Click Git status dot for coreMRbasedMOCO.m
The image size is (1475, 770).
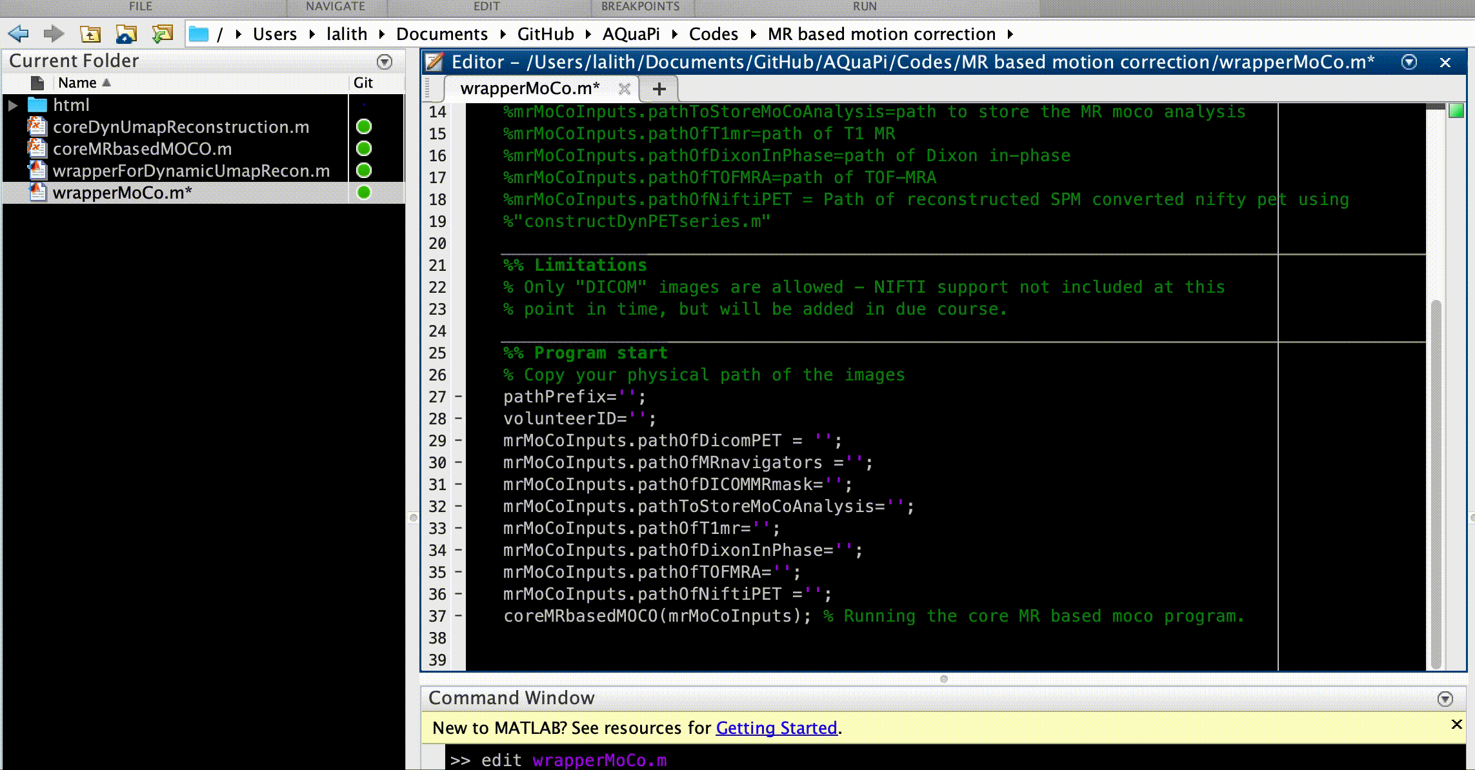coord(364,149)
